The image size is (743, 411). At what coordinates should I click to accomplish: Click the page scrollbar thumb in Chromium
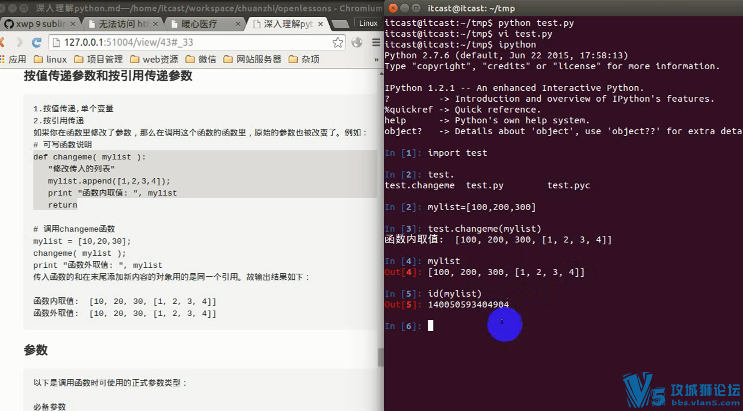click(x=381, y=357)
